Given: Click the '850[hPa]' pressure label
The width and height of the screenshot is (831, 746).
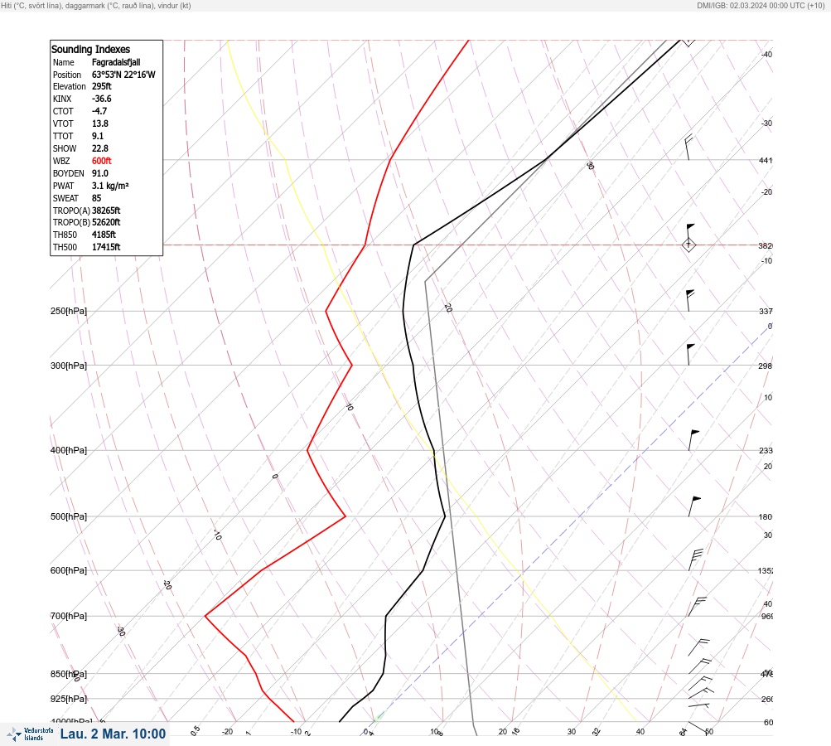Looking at the screenshot, I should pos(69,674).
